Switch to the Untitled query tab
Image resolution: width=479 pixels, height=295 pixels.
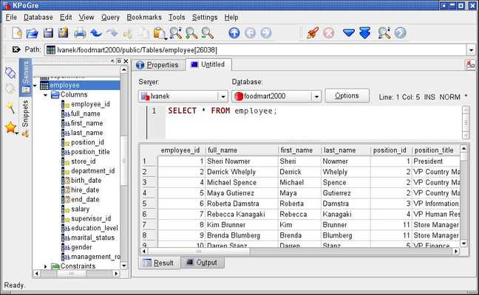point(208,64)
